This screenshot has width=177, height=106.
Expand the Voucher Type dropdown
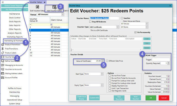tap(117, 27)
